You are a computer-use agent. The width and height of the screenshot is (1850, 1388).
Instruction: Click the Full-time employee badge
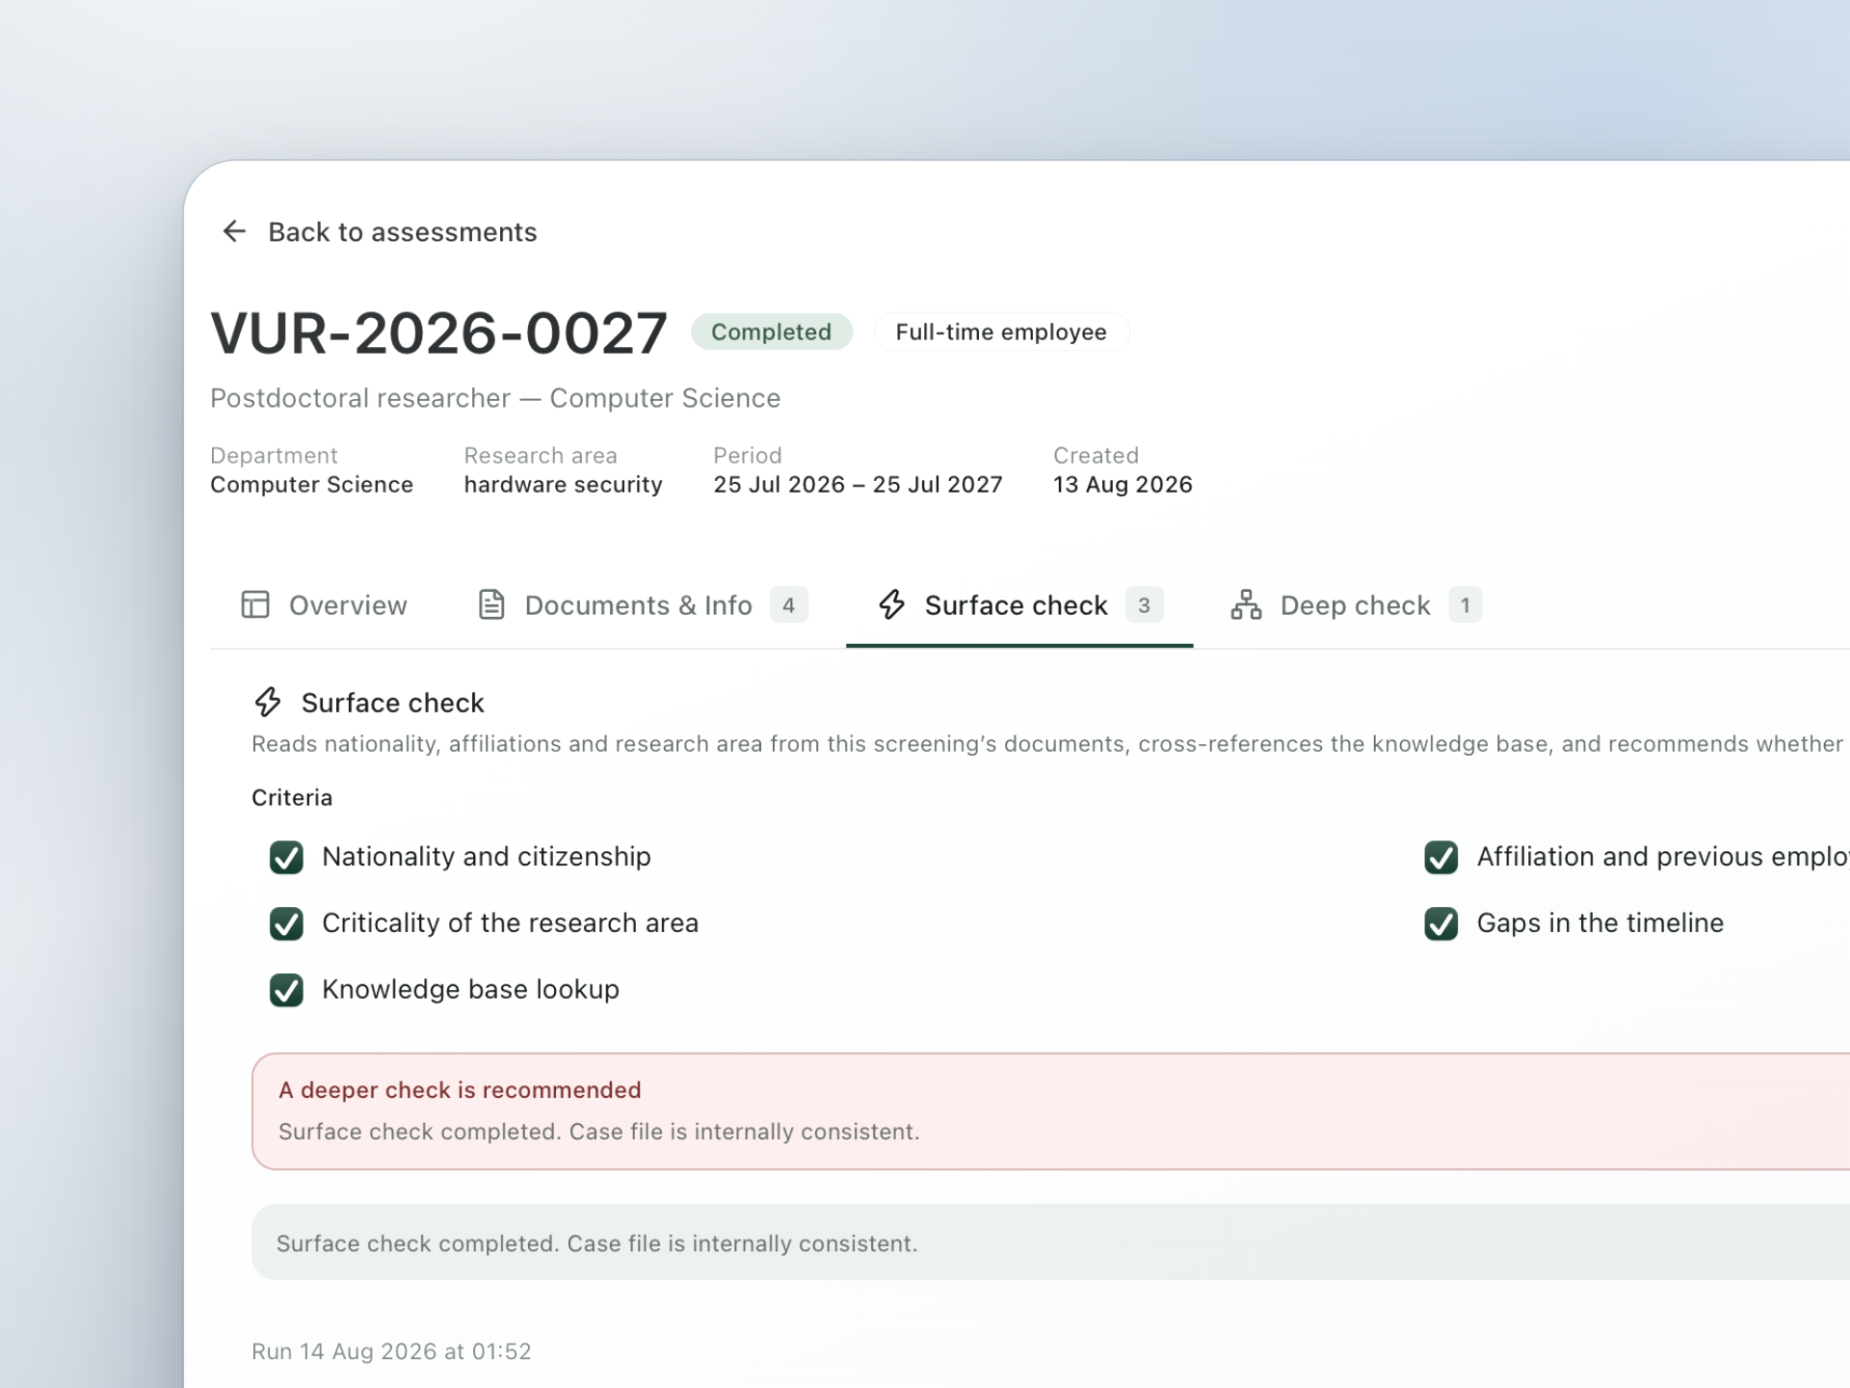click(1001, 332)
